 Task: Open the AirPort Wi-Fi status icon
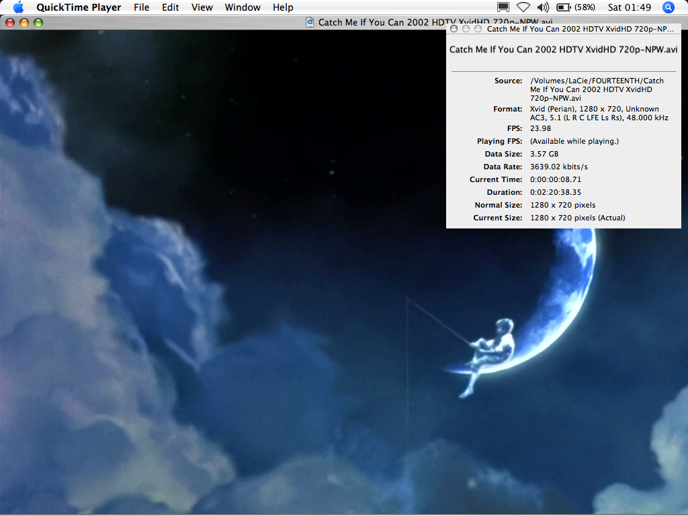(523, 7)
